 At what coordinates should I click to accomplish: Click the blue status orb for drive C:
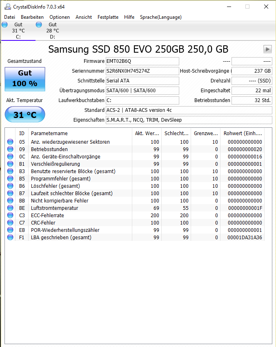(4, 24)
